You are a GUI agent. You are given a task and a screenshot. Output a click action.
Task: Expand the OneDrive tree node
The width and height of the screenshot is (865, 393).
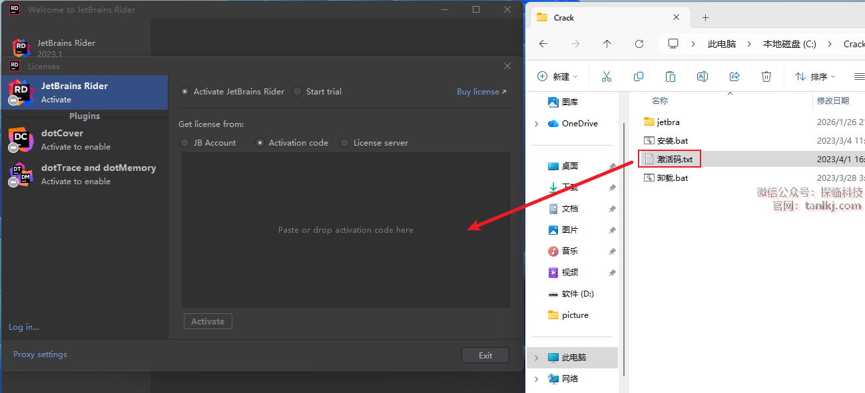pos(537,124)
